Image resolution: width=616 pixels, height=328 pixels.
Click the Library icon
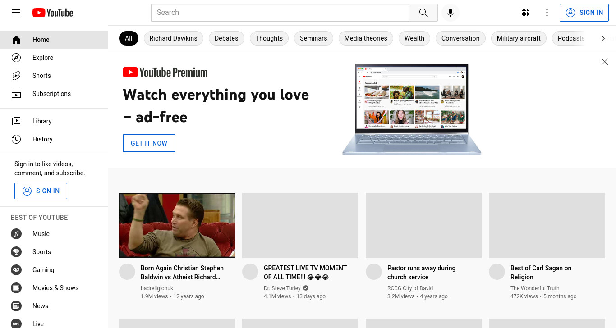click(x=16, y=121)
